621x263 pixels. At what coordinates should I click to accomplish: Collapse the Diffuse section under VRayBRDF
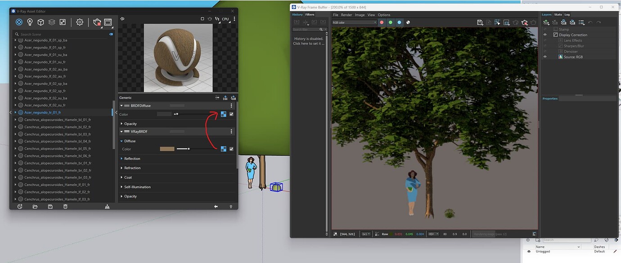(121, 141)
